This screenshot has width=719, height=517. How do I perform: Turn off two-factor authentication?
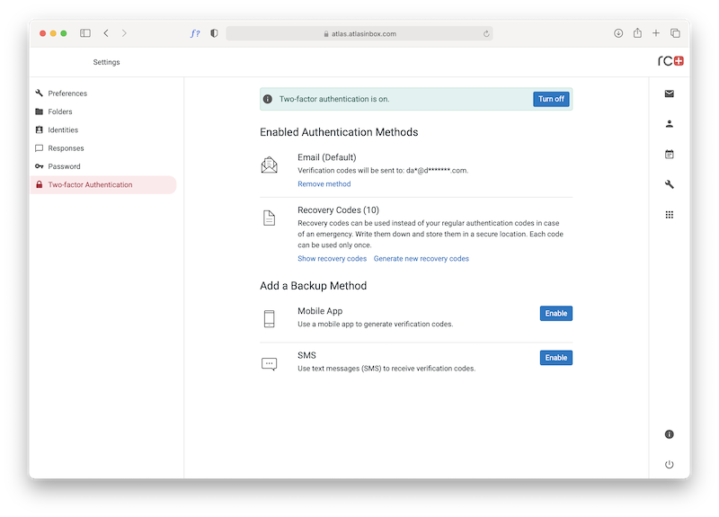click(x=551, y=99)
